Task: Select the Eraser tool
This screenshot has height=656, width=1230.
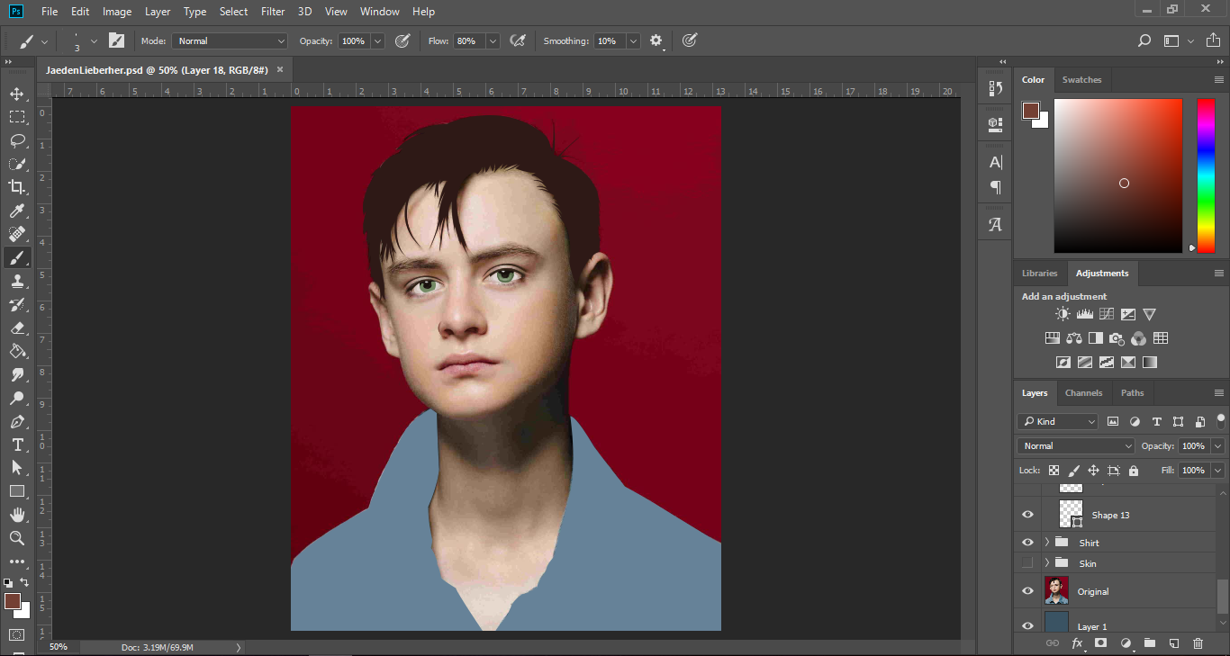Action: (x=17, y=328)
